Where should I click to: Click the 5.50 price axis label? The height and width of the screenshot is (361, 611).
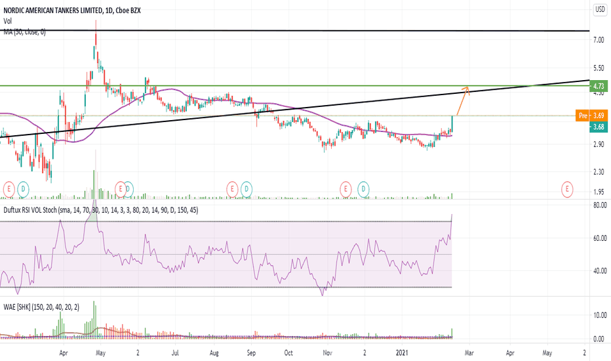(x=599, y=68)
